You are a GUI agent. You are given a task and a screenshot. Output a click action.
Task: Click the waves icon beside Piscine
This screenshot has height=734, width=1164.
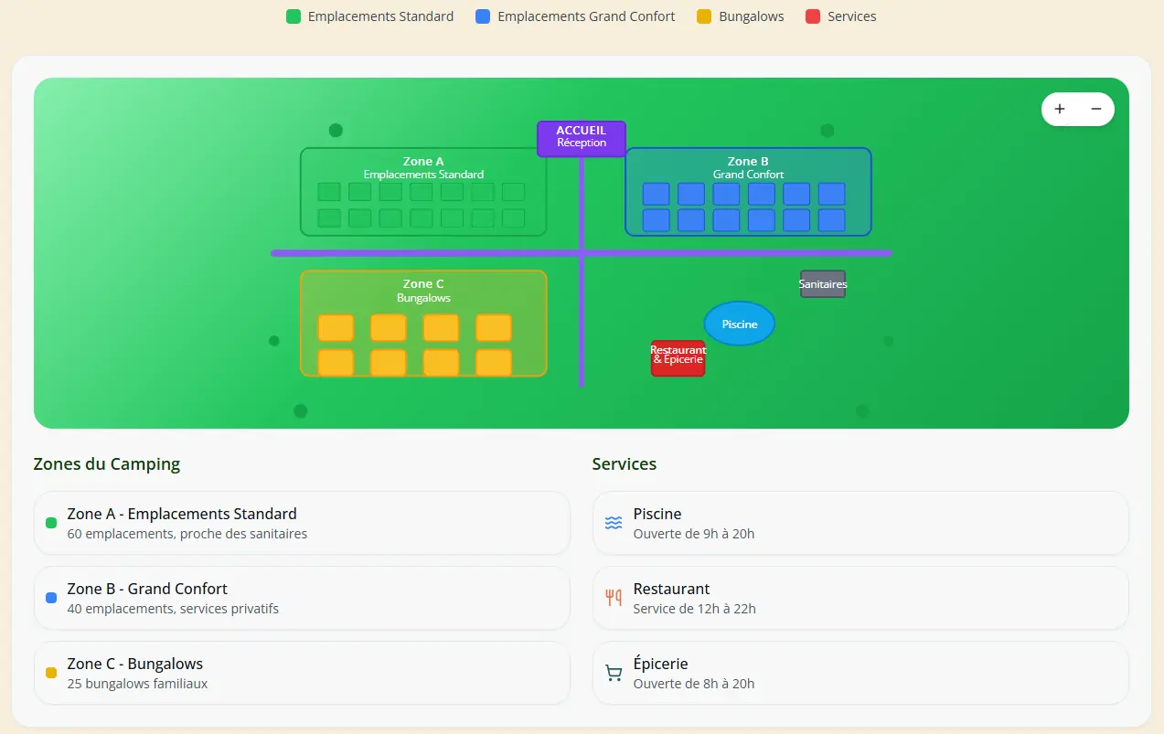614,523
